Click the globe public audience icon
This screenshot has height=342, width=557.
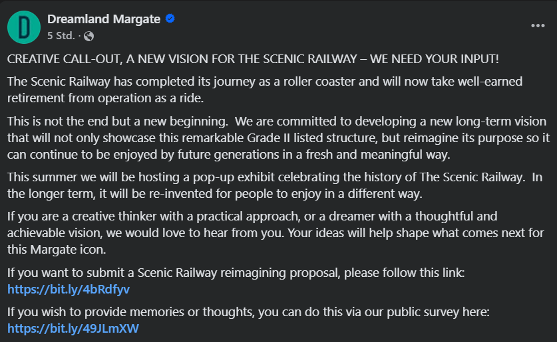(89, 35)
